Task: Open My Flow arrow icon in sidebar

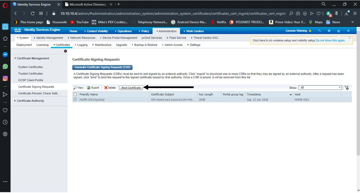Action: coord(5,95)
